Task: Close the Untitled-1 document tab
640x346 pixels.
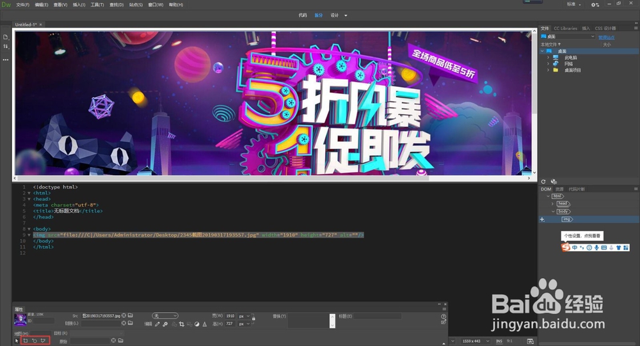Action: tap(40, 25)
